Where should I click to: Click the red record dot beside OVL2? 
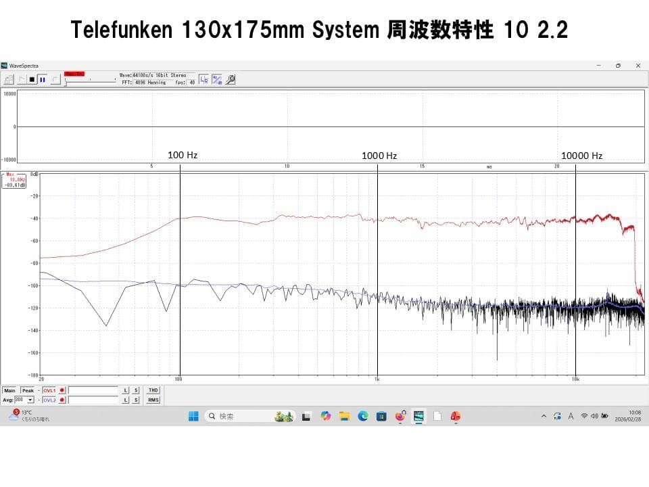[x=62, y=400]
